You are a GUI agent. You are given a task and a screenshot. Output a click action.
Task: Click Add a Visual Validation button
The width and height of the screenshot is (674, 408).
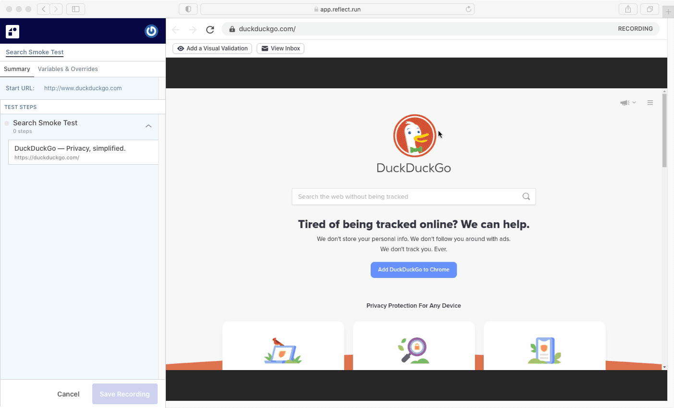(212, 48)
